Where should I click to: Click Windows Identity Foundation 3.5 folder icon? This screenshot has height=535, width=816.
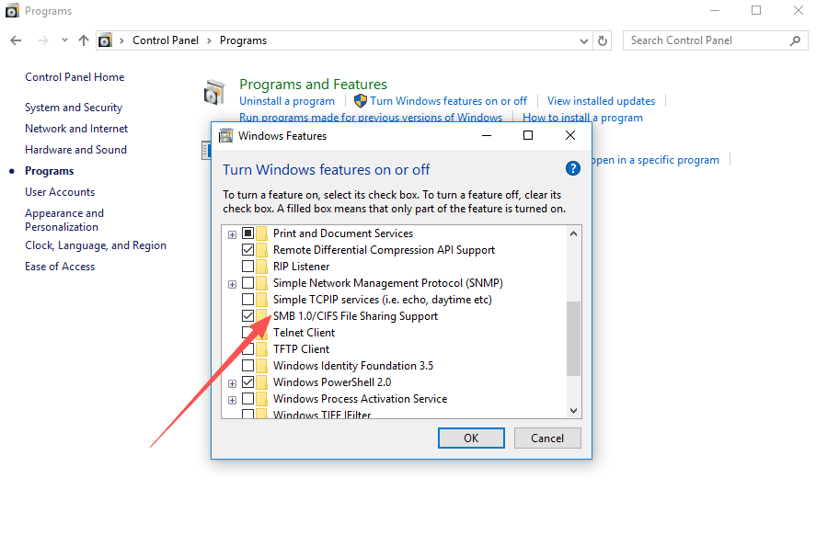tap(262, 366)
